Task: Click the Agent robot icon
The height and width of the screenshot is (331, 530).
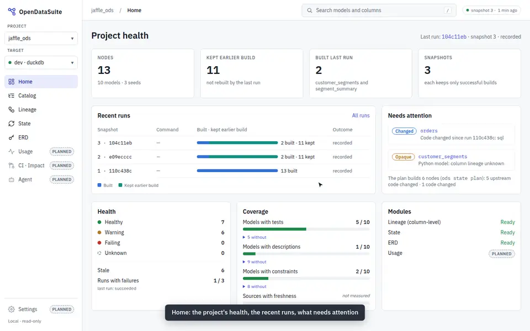Action: 12,180
